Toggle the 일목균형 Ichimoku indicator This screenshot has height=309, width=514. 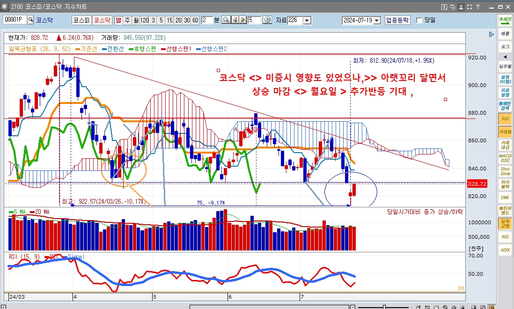coord(505,223)
